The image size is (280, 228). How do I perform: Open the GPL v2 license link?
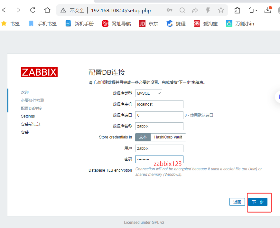click(158, 223)
